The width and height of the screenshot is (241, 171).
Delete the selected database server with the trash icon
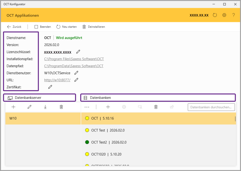click(x=61, y=107)
